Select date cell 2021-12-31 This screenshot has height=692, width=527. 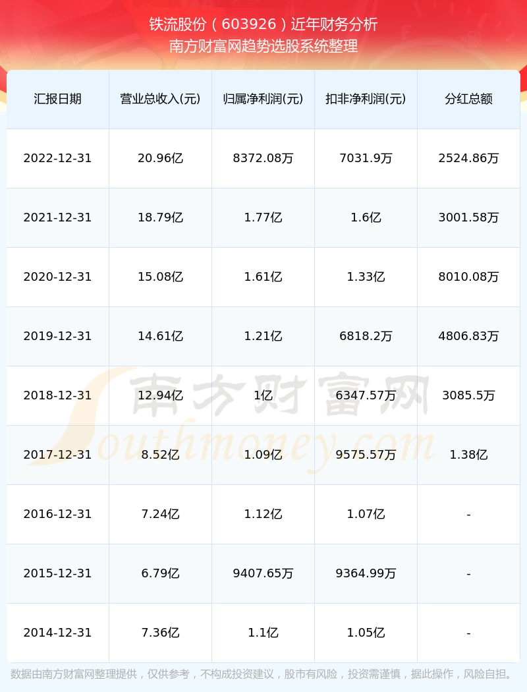click(x=58, y=217)
